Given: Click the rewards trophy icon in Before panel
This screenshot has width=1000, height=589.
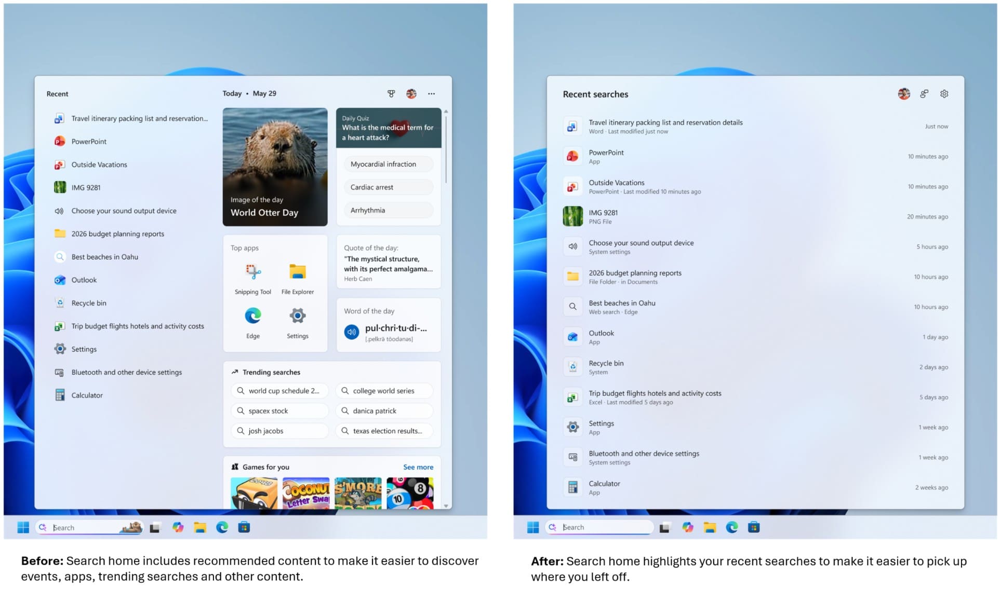Looking at the screenshot, I should point(391,93).
